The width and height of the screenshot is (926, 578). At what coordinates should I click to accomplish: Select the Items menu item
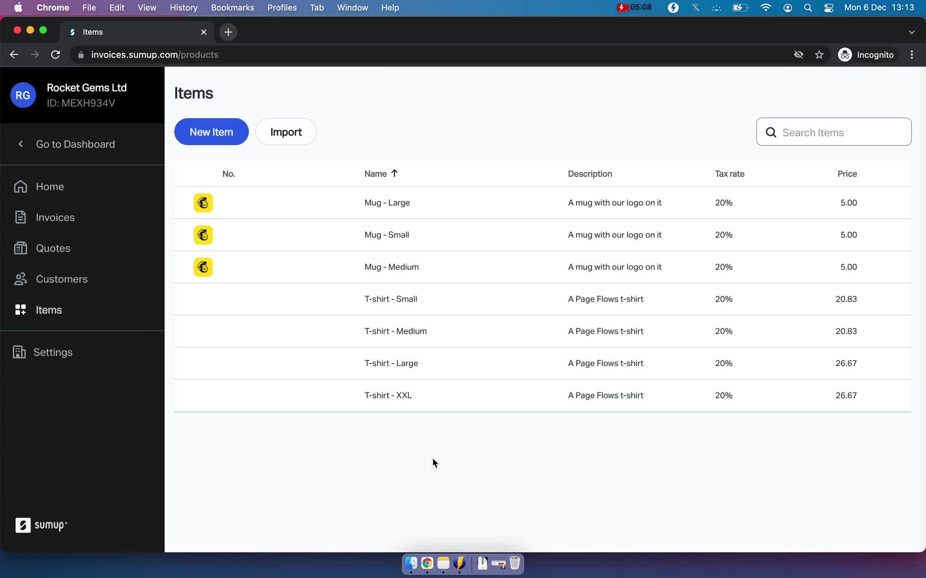click(x=49, y=310)
